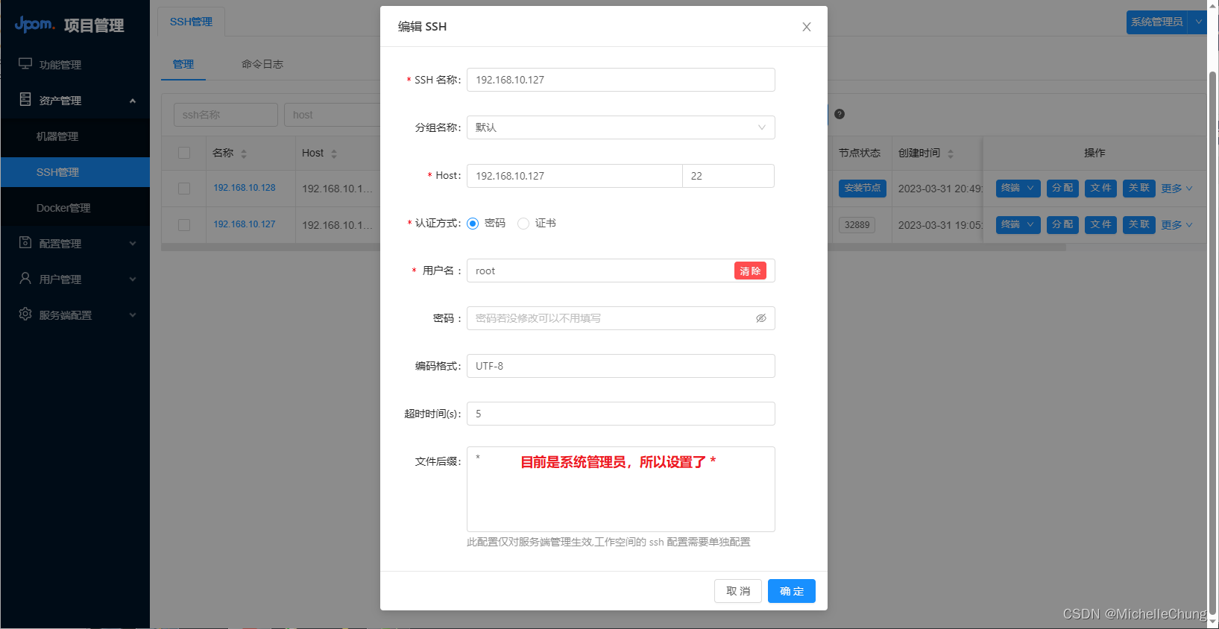
Task: Open the 192.168.10.127 name link
Action: pos(245,224)
